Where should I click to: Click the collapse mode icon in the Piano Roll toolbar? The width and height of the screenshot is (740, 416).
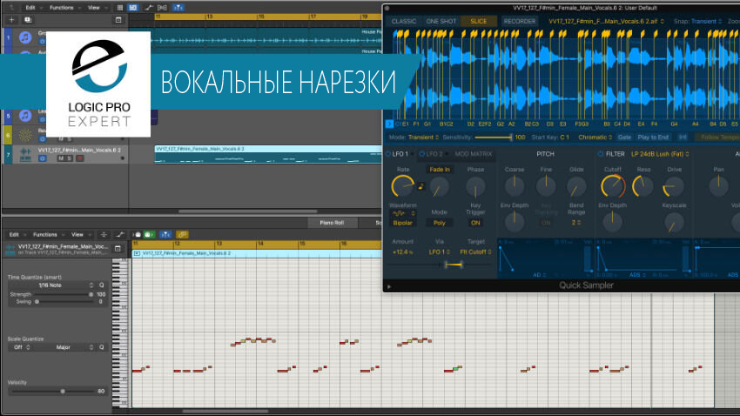pyautogui.click(x=104, y=234)
